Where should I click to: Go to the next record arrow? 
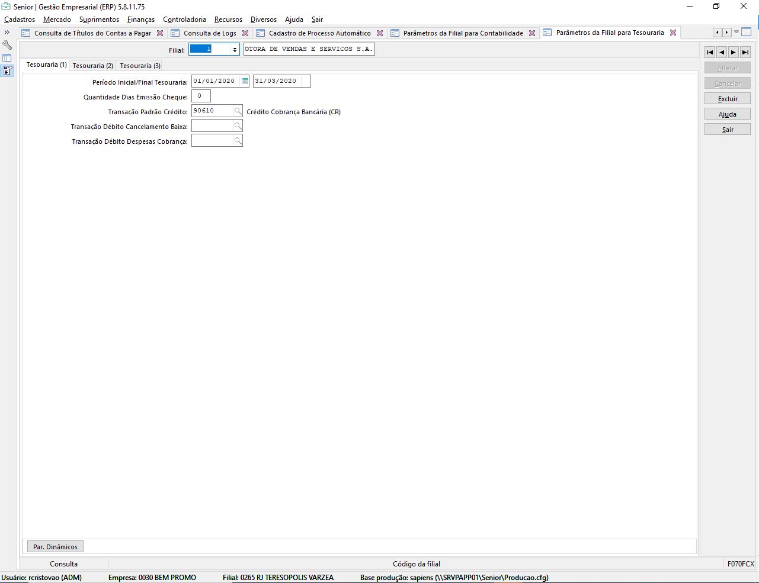pyautogui.click(x=734, y=52)
